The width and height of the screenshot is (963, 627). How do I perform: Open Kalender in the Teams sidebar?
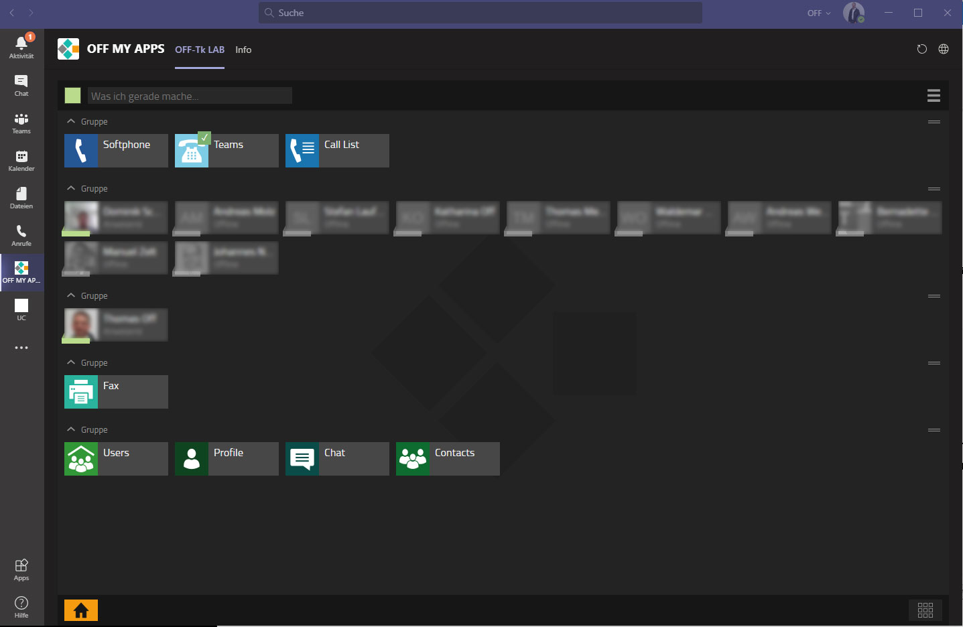click(x=21, y=161)
